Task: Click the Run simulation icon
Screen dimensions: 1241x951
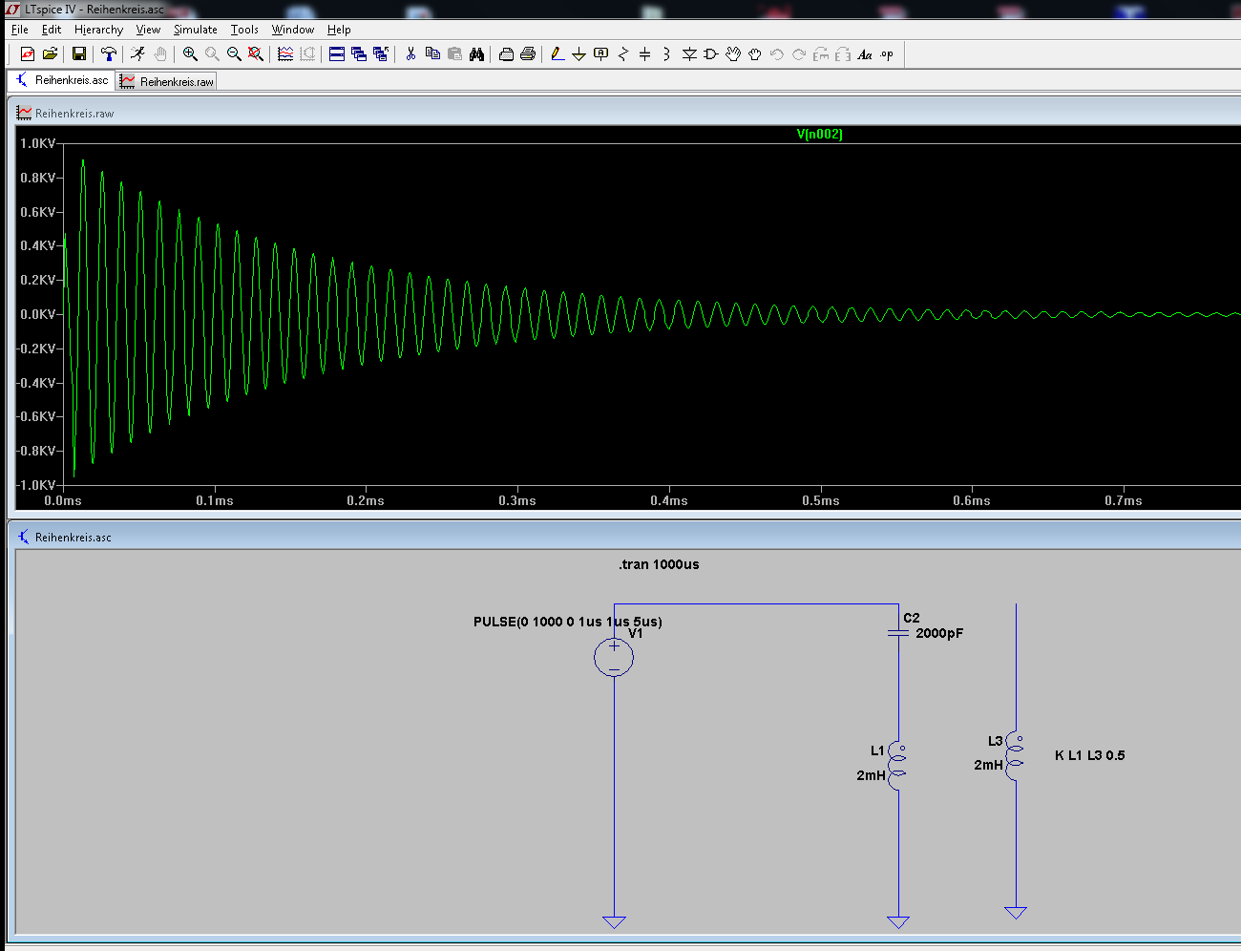Action: [138, 54]
